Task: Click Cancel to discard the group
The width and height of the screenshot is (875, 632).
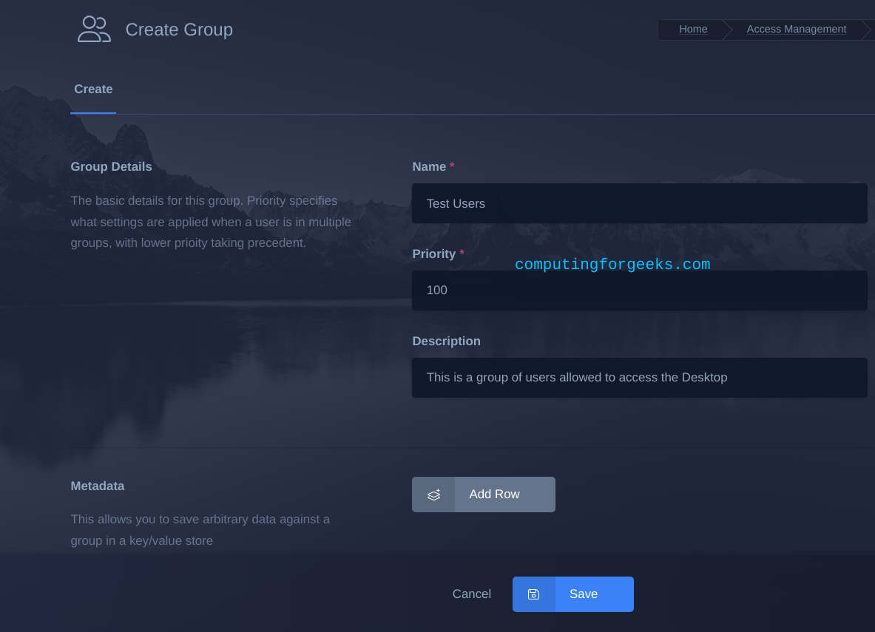Action: coord(471,594)
